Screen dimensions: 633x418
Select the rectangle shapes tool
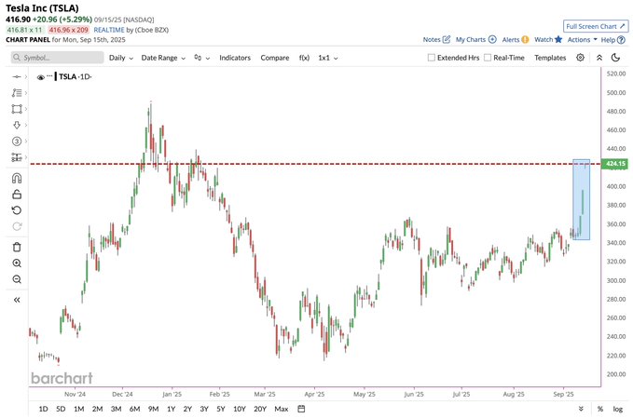click(17, 109)
